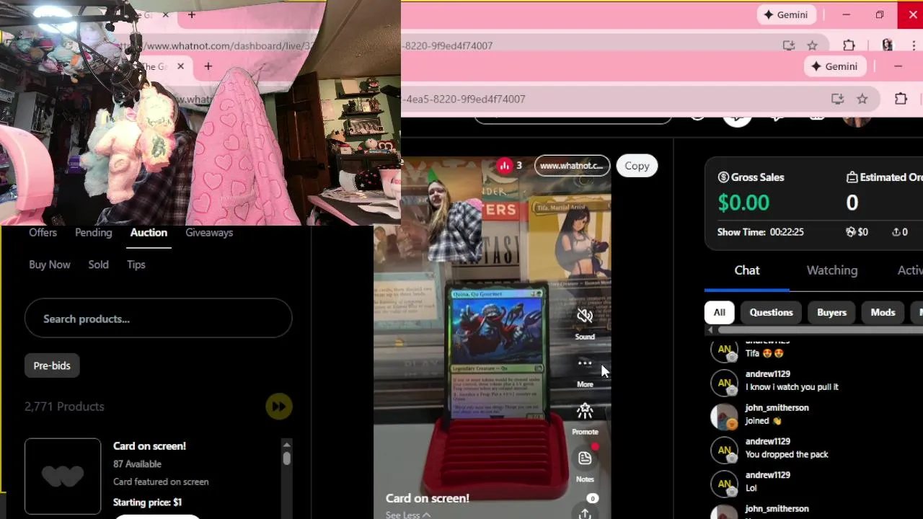Open Chrome three-dot menu in back window

(x=913, y=45)
